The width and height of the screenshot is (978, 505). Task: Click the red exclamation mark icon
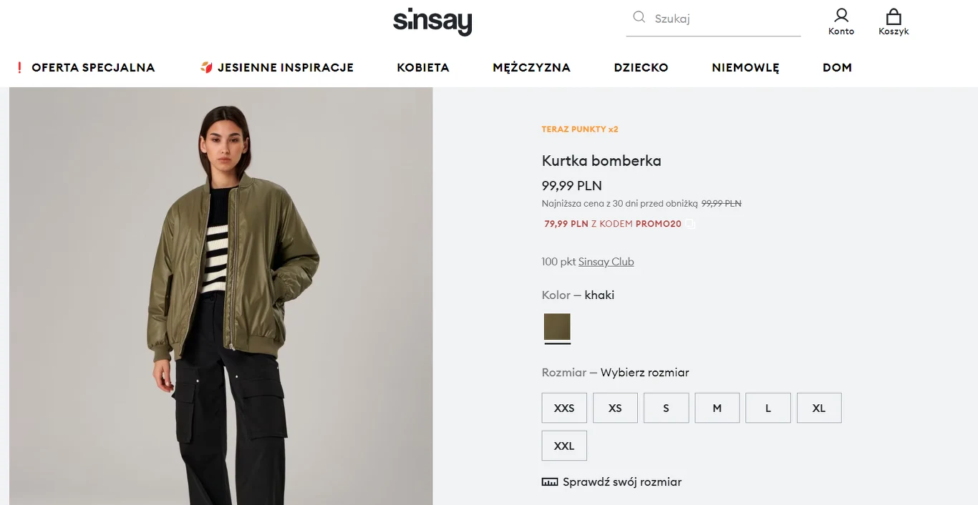tap(20, 68)
